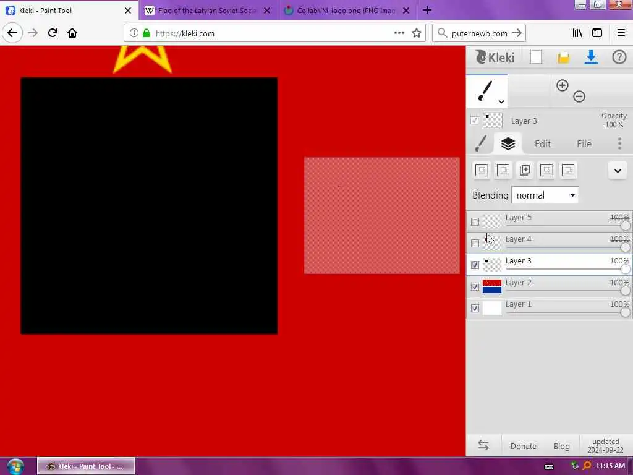Select Layer 4 in the layer list
The width and height of the screenshot is (633, 475).
coord(550,243)
